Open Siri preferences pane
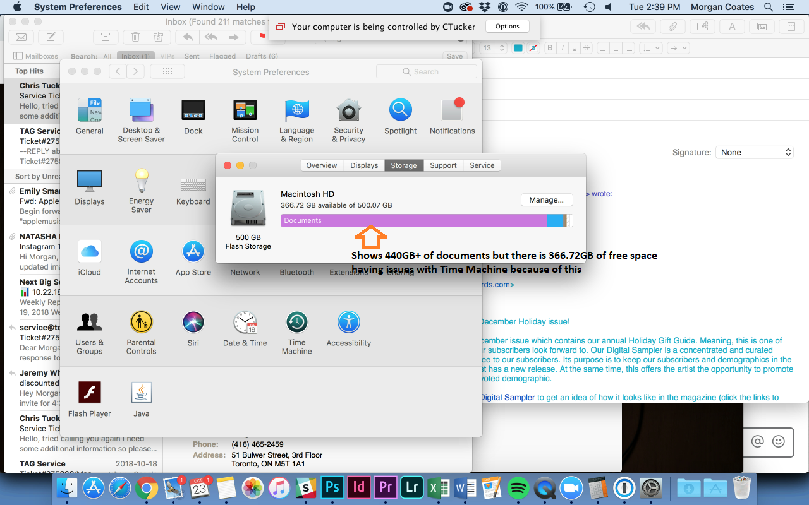Screen dimensions: 809x505 [193, 329]
